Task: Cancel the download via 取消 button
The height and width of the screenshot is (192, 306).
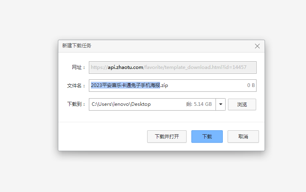Action: (x=243, y=136)
